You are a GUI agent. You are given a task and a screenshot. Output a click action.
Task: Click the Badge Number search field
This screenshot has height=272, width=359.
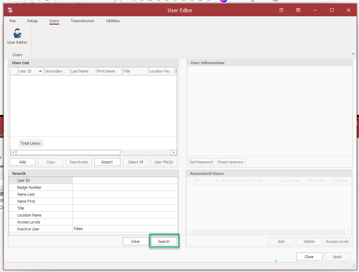point(125,187)
